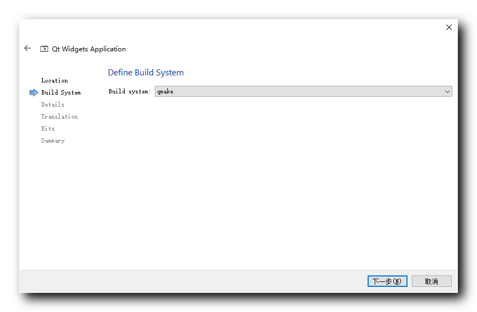Screen dimensions: 477x312
Task: Click the 取消 cancel button
Action: (x=432, y=281)
